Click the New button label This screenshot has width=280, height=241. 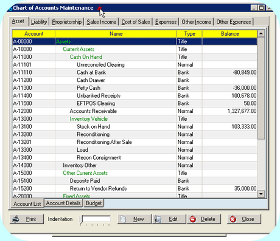click(x=138, y=219)
